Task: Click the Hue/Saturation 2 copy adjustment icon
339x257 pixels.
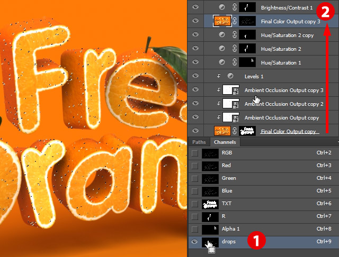Action: [221, 34]
